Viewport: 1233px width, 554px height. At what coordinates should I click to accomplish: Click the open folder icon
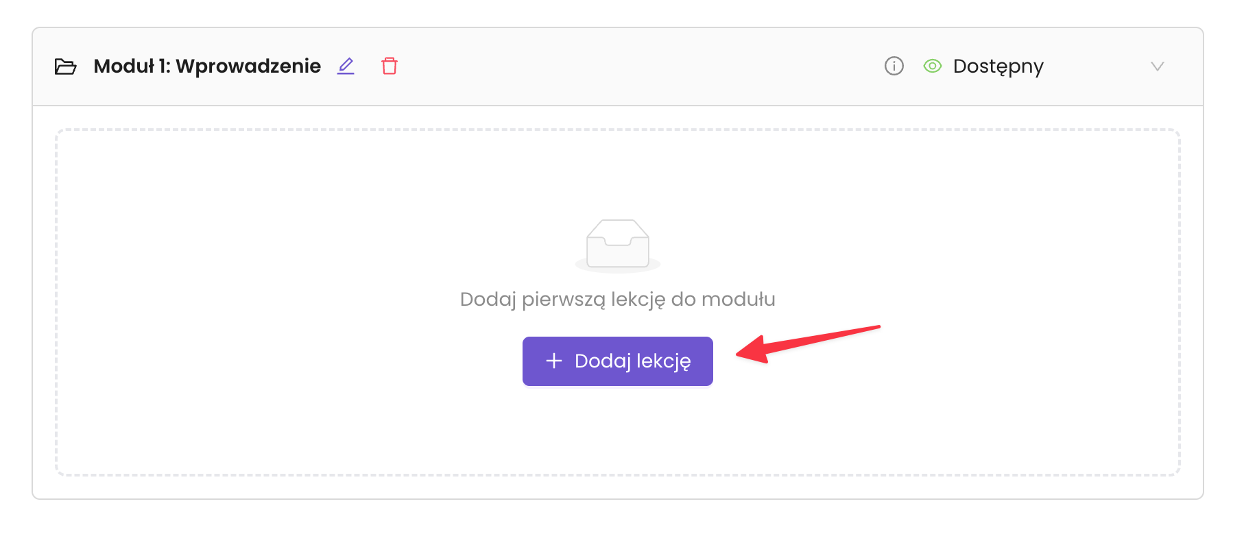pyautogui.click(x=65, y=67)
